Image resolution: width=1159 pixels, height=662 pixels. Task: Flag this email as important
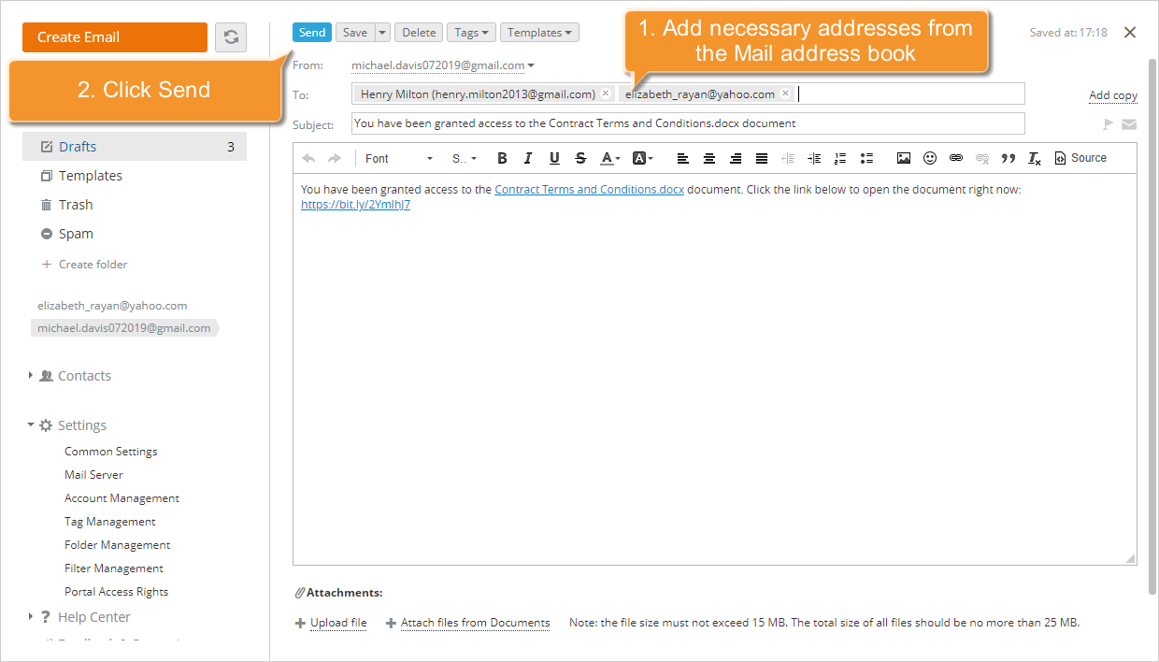coord(1108,123)
